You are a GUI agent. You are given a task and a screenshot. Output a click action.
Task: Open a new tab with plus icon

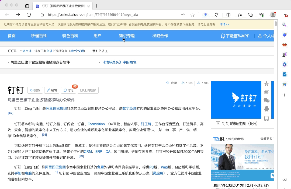[97, 6]
